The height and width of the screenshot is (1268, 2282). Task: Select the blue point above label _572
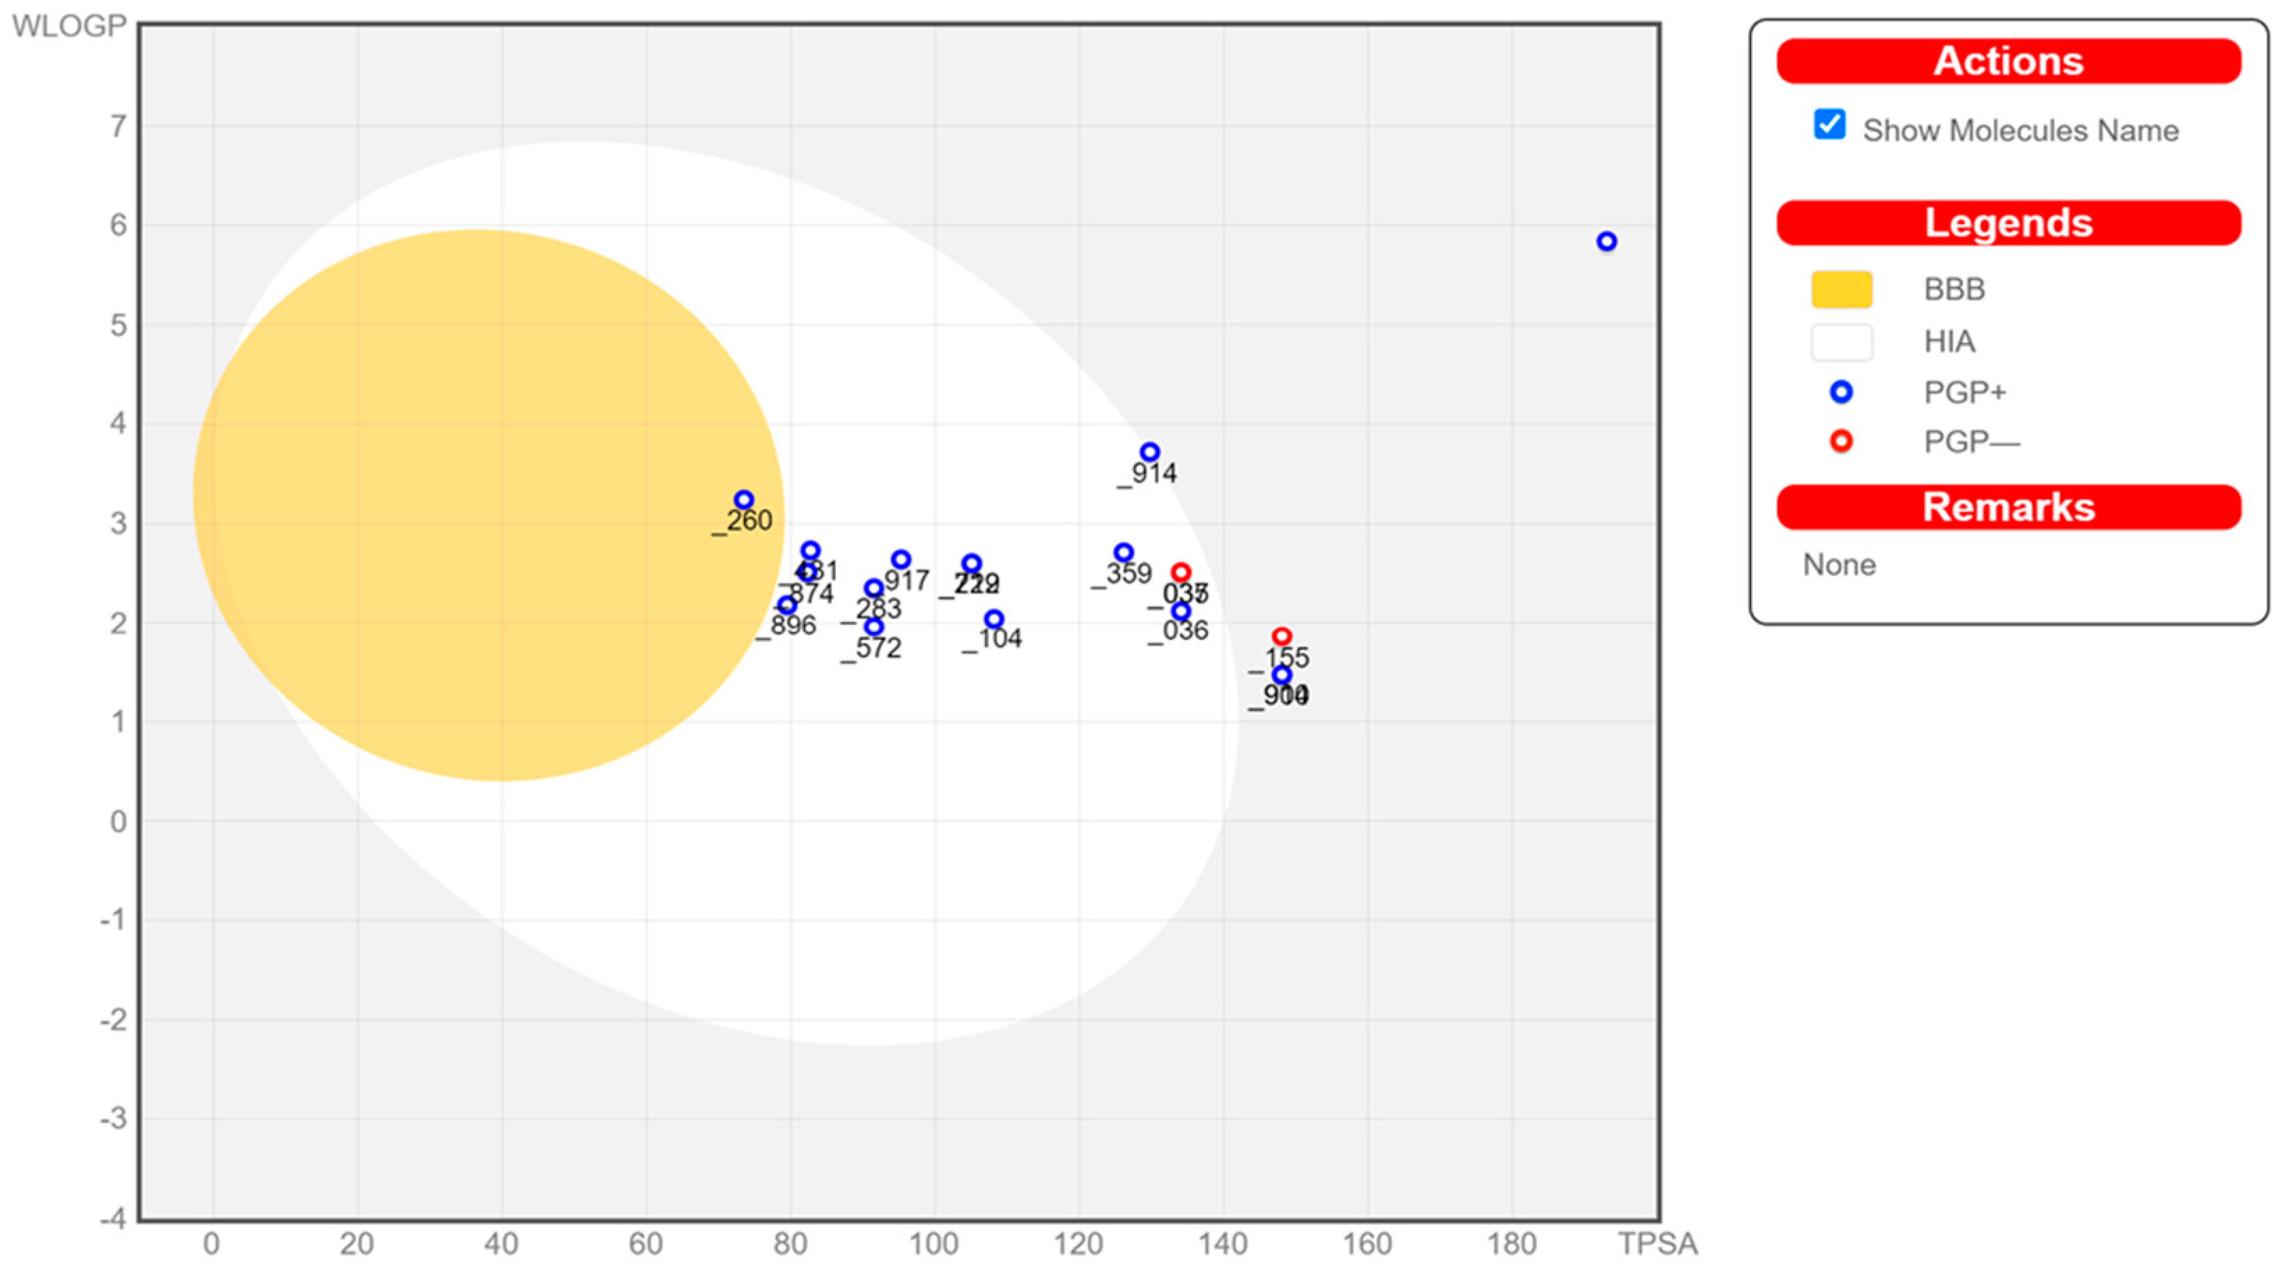coord(874,627)
